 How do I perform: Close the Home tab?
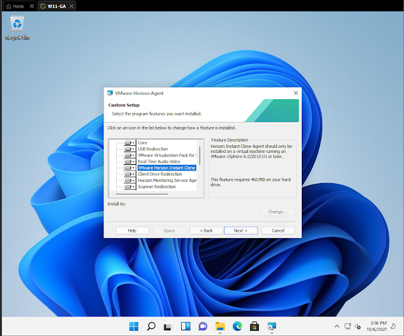[32, 6]
